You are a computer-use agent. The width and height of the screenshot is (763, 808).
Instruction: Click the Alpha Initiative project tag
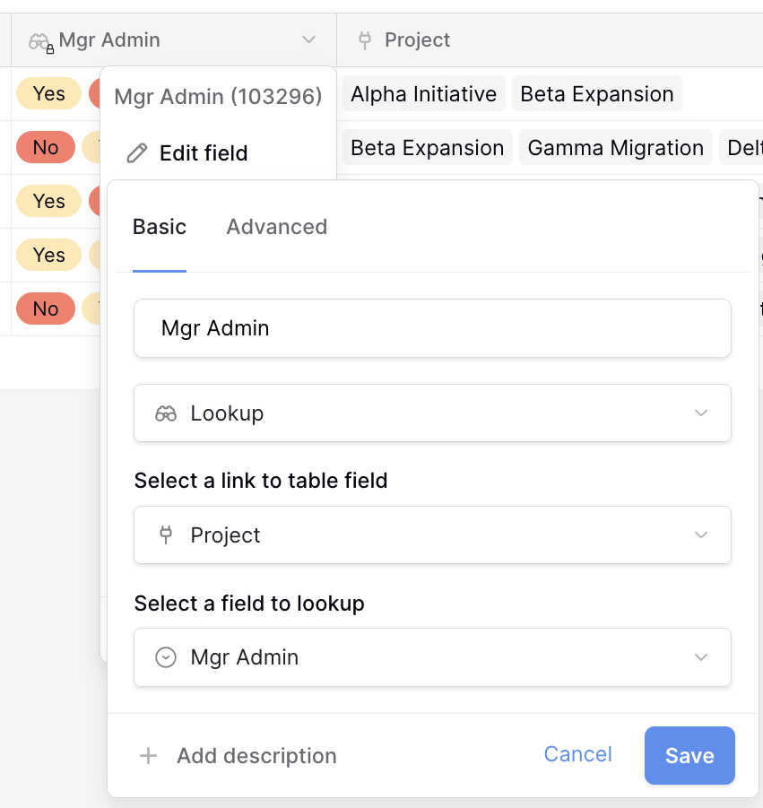pos(423,94)
